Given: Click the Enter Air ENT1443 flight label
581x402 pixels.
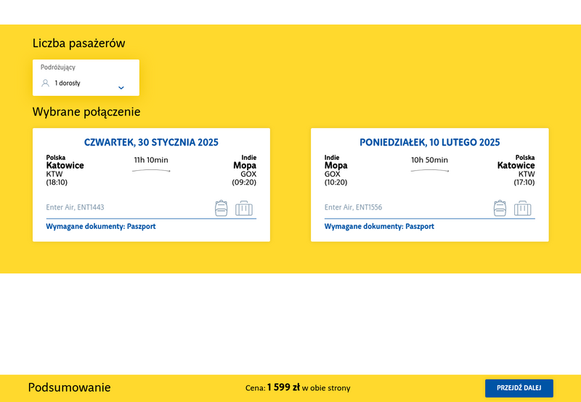Looking at the screenshot, I should (75, 207).
